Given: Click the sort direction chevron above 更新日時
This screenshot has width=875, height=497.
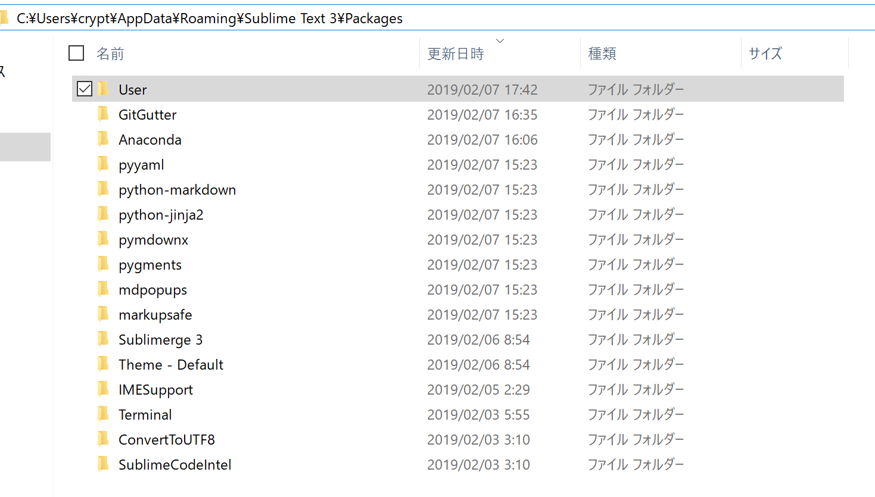Looking at the screenshot, I should coord(500,40).
